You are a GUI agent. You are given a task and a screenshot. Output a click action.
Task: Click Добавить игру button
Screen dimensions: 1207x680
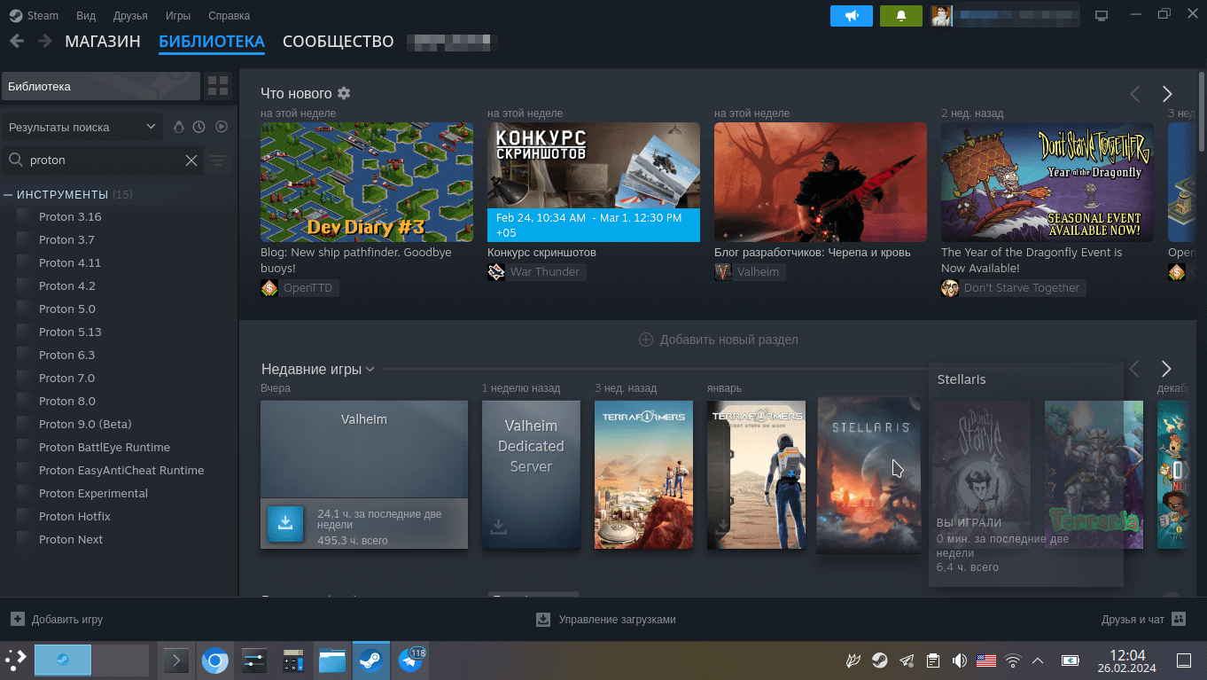click(x=58, y=620)
